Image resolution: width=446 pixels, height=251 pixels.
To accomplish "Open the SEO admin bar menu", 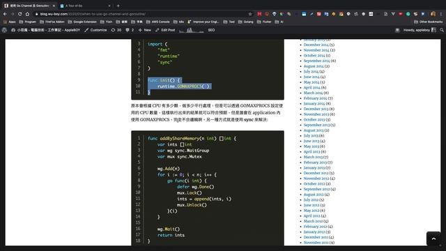I will tap(211, 30).
